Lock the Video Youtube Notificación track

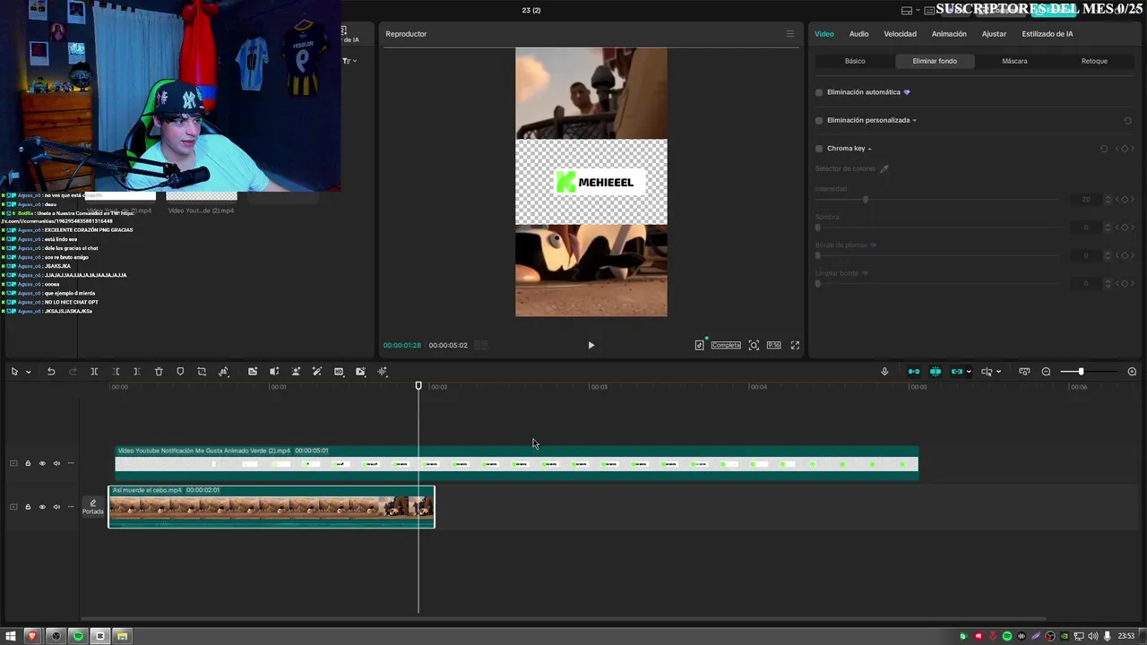coord(28,463)
